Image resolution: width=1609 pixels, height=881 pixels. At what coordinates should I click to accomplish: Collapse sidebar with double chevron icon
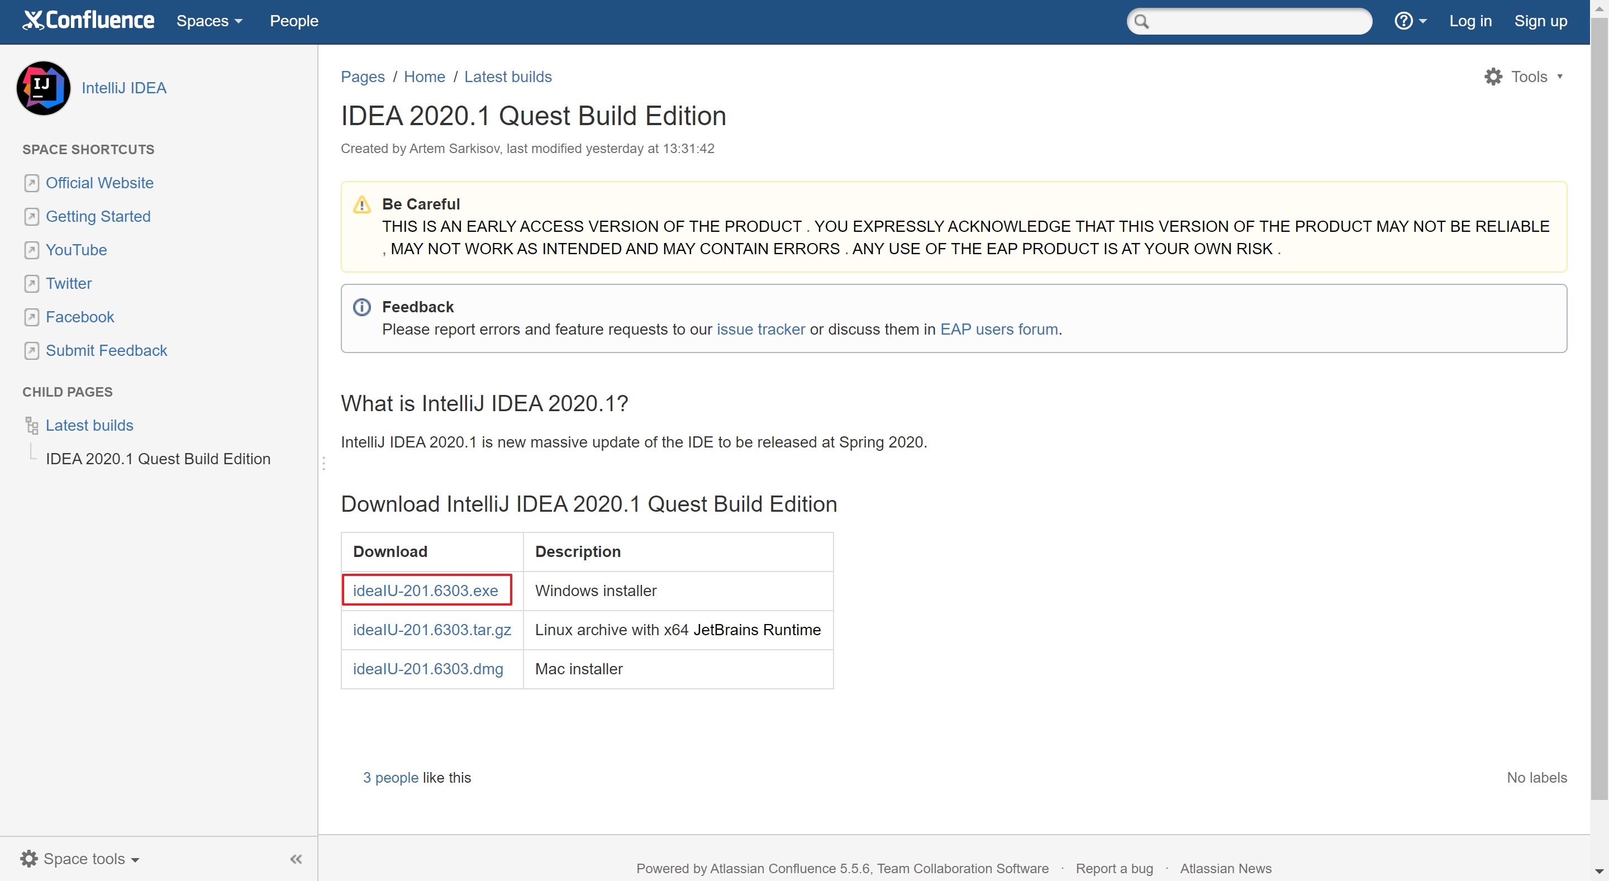(x=296, y=859)
